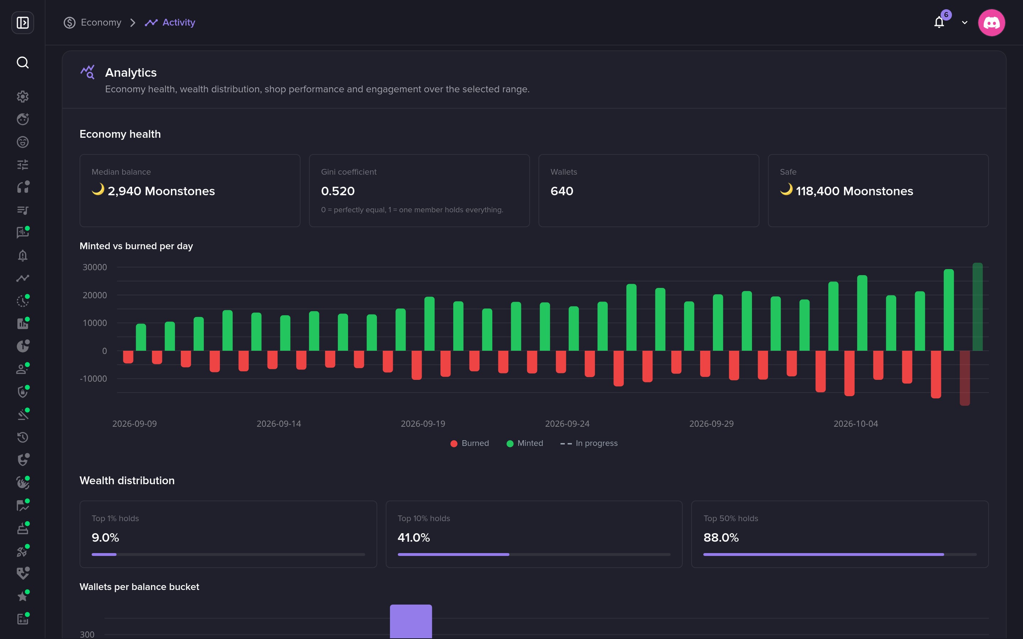This screenshot has width=1023, height=639.
Task: Click the Top 50% holds progress bar
Action: tap(840, 555)
